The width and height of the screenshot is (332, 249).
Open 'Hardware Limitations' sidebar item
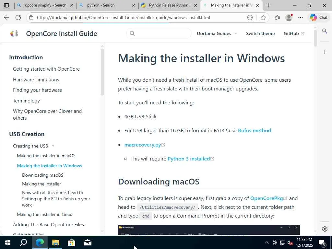[36, 80]
